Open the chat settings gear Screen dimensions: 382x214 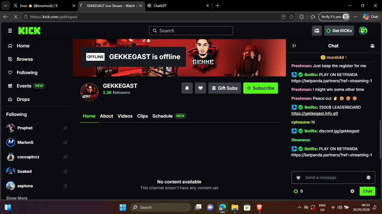(352, 191)
